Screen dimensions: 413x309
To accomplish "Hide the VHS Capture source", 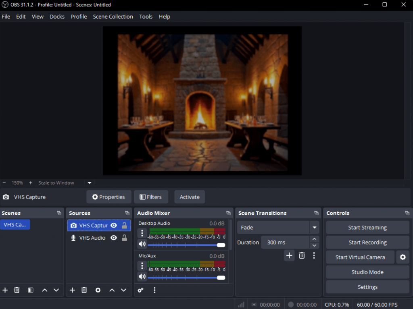I will pyautogui.click(x=114, y=226).
